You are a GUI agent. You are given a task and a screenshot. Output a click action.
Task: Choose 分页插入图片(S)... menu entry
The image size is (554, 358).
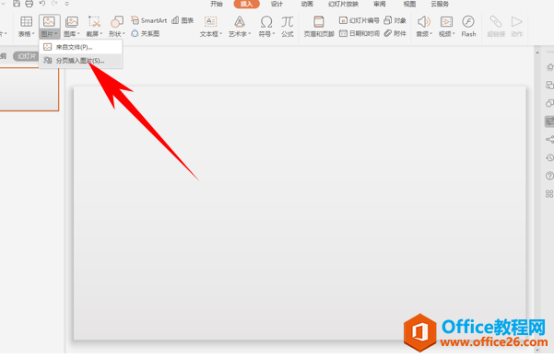(x=80, y=61)
